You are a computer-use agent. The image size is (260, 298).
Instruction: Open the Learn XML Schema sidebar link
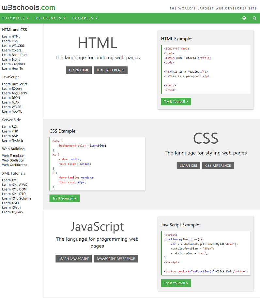click(x=17, y=198)
